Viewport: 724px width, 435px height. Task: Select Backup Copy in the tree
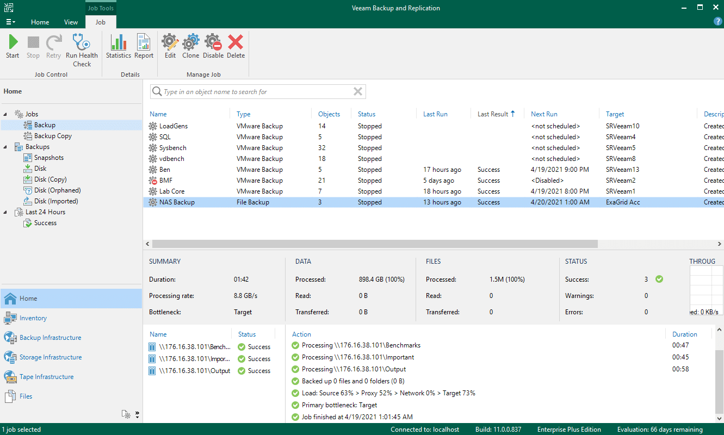pyautogui.click(x=53, y=136)
